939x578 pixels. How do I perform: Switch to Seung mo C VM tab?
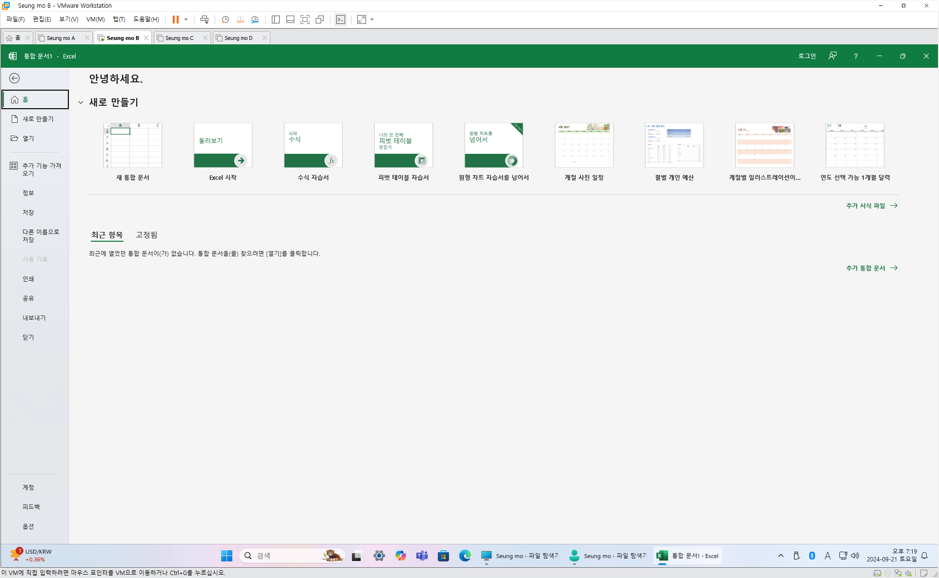(x=180, y=38)
